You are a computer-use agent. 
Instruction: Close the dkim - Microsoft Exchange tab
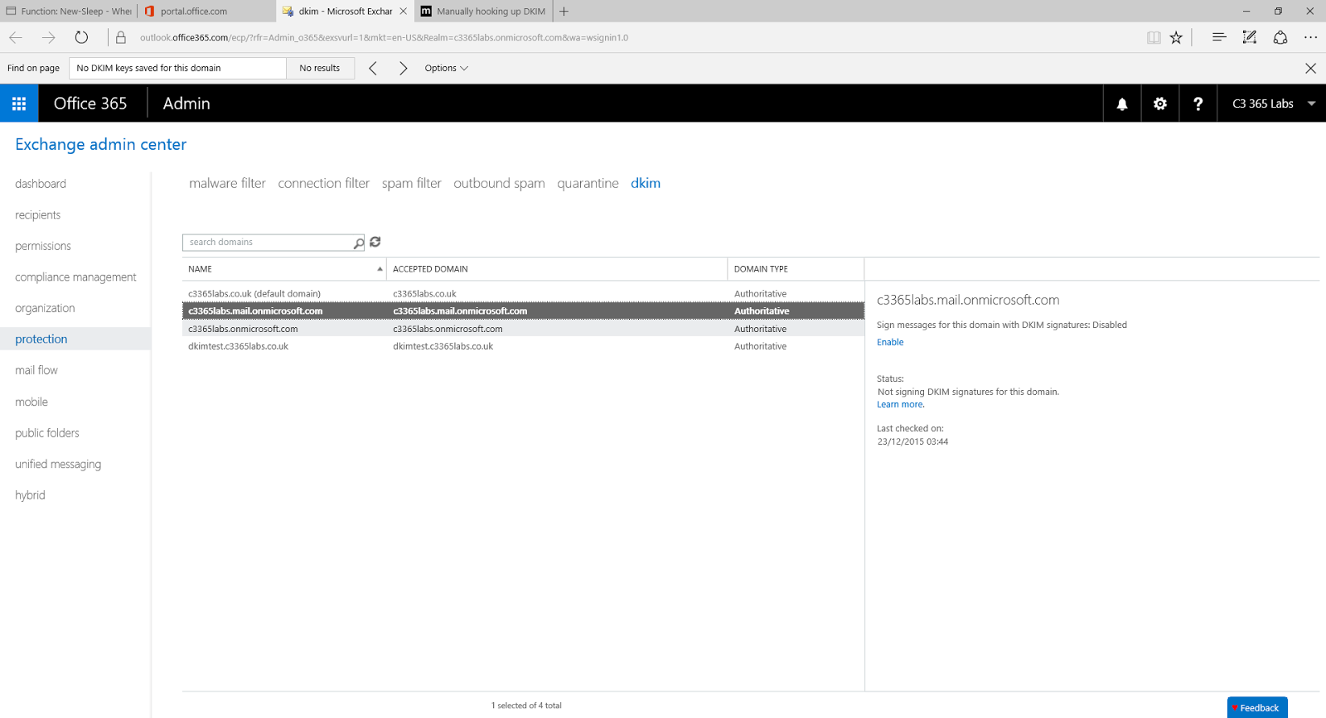404,12
